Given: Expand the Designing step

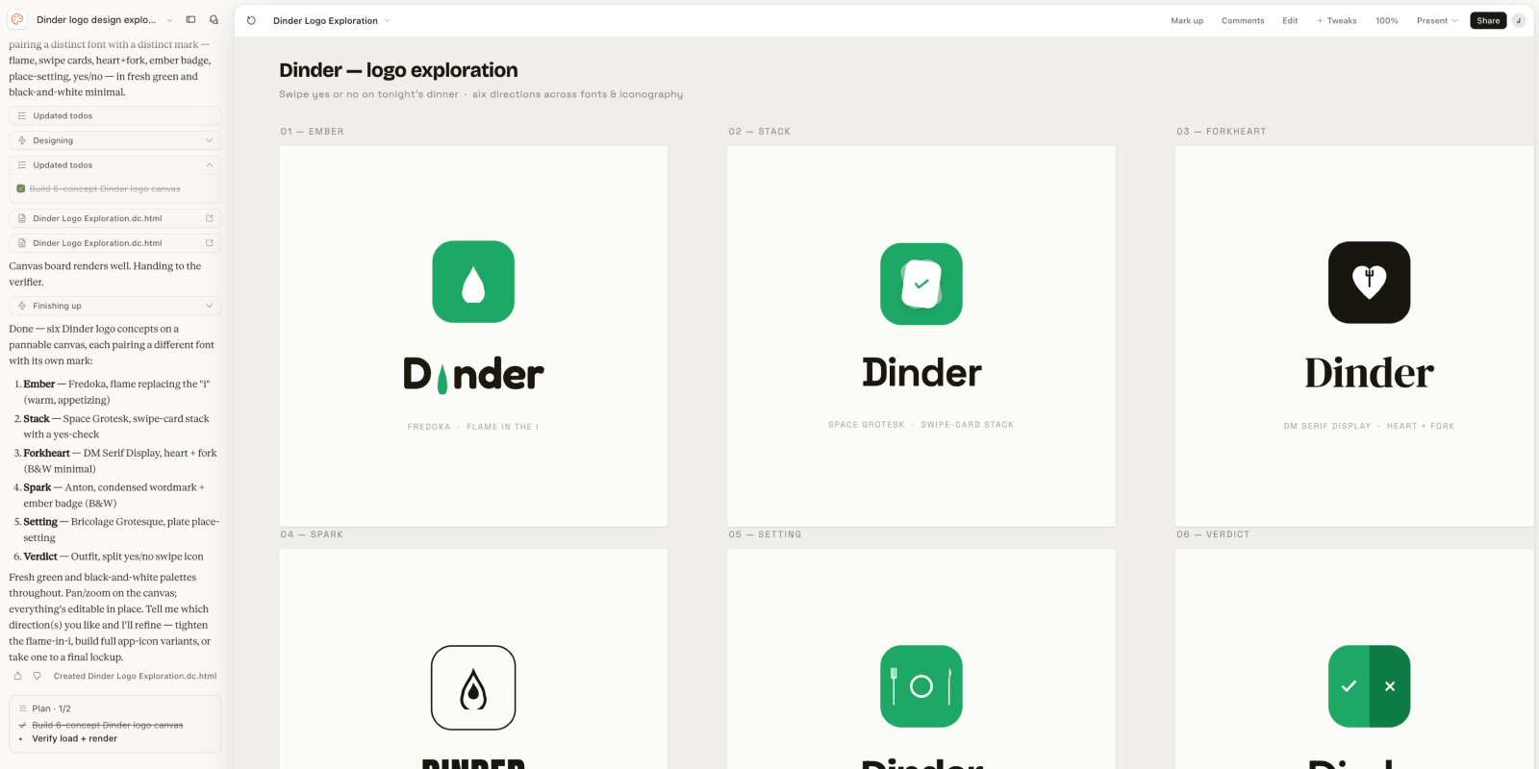Looking at the screenshot, I should click(209, 140).
